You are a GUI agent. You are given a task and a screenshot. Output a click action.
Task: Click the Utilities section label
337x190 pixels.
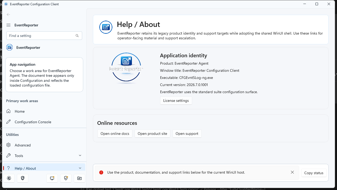point(12,135)
